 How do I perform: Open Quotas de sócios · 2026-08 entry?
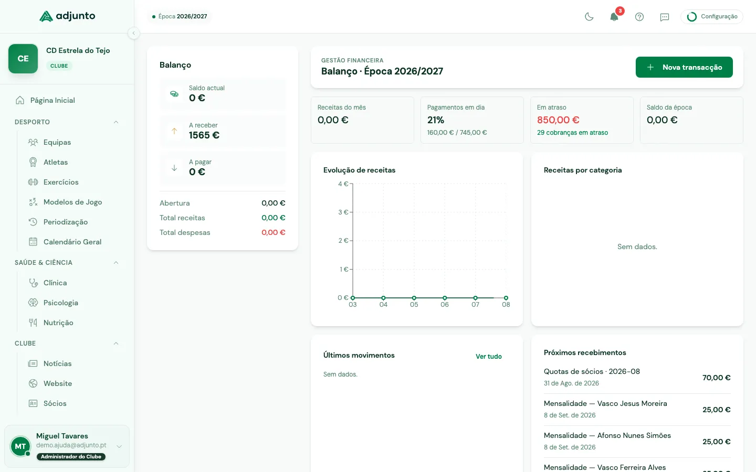(x=637, y=378)
